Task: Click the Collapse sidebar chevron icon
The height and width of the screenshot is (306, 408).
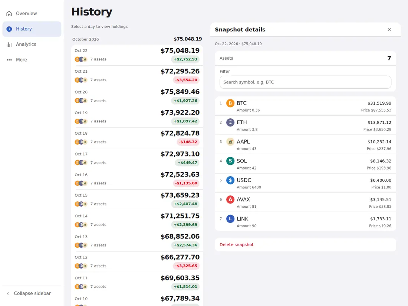Action: point(8,293)
